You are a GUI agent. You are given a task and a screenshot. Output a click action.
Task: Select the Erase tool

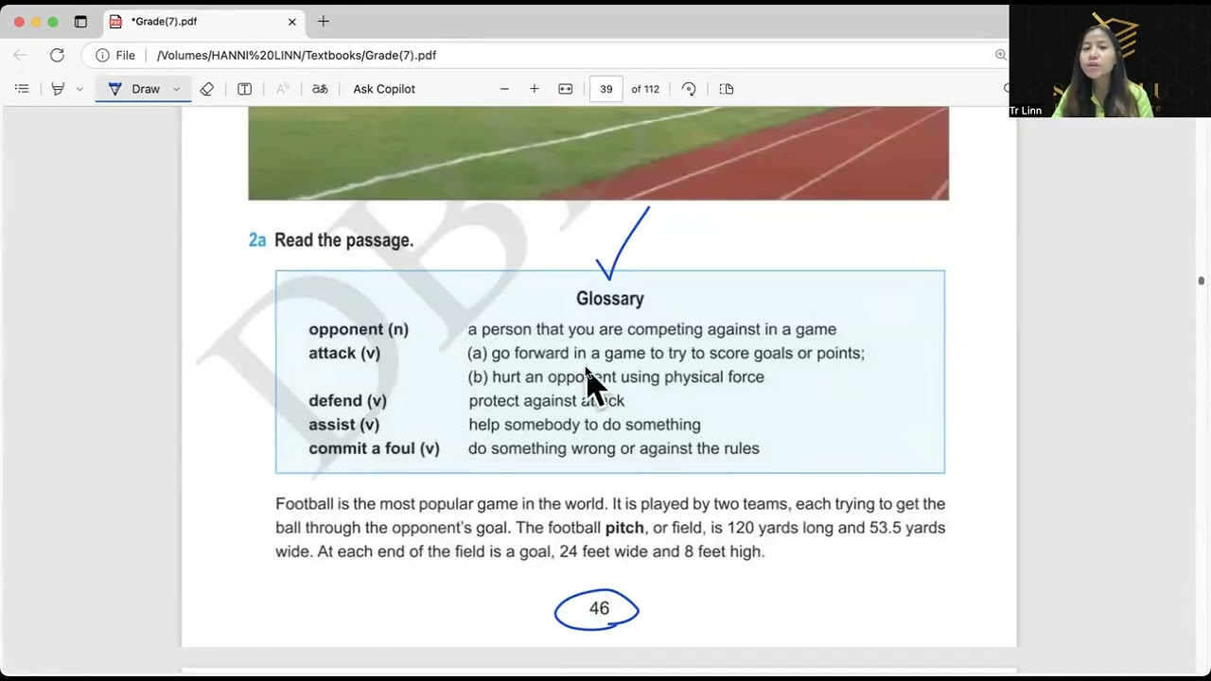[207, 89]
